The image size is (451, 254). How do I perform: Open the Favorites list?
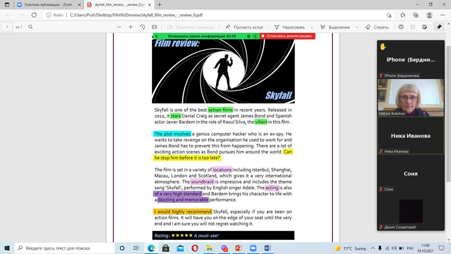tap(403, 15)
